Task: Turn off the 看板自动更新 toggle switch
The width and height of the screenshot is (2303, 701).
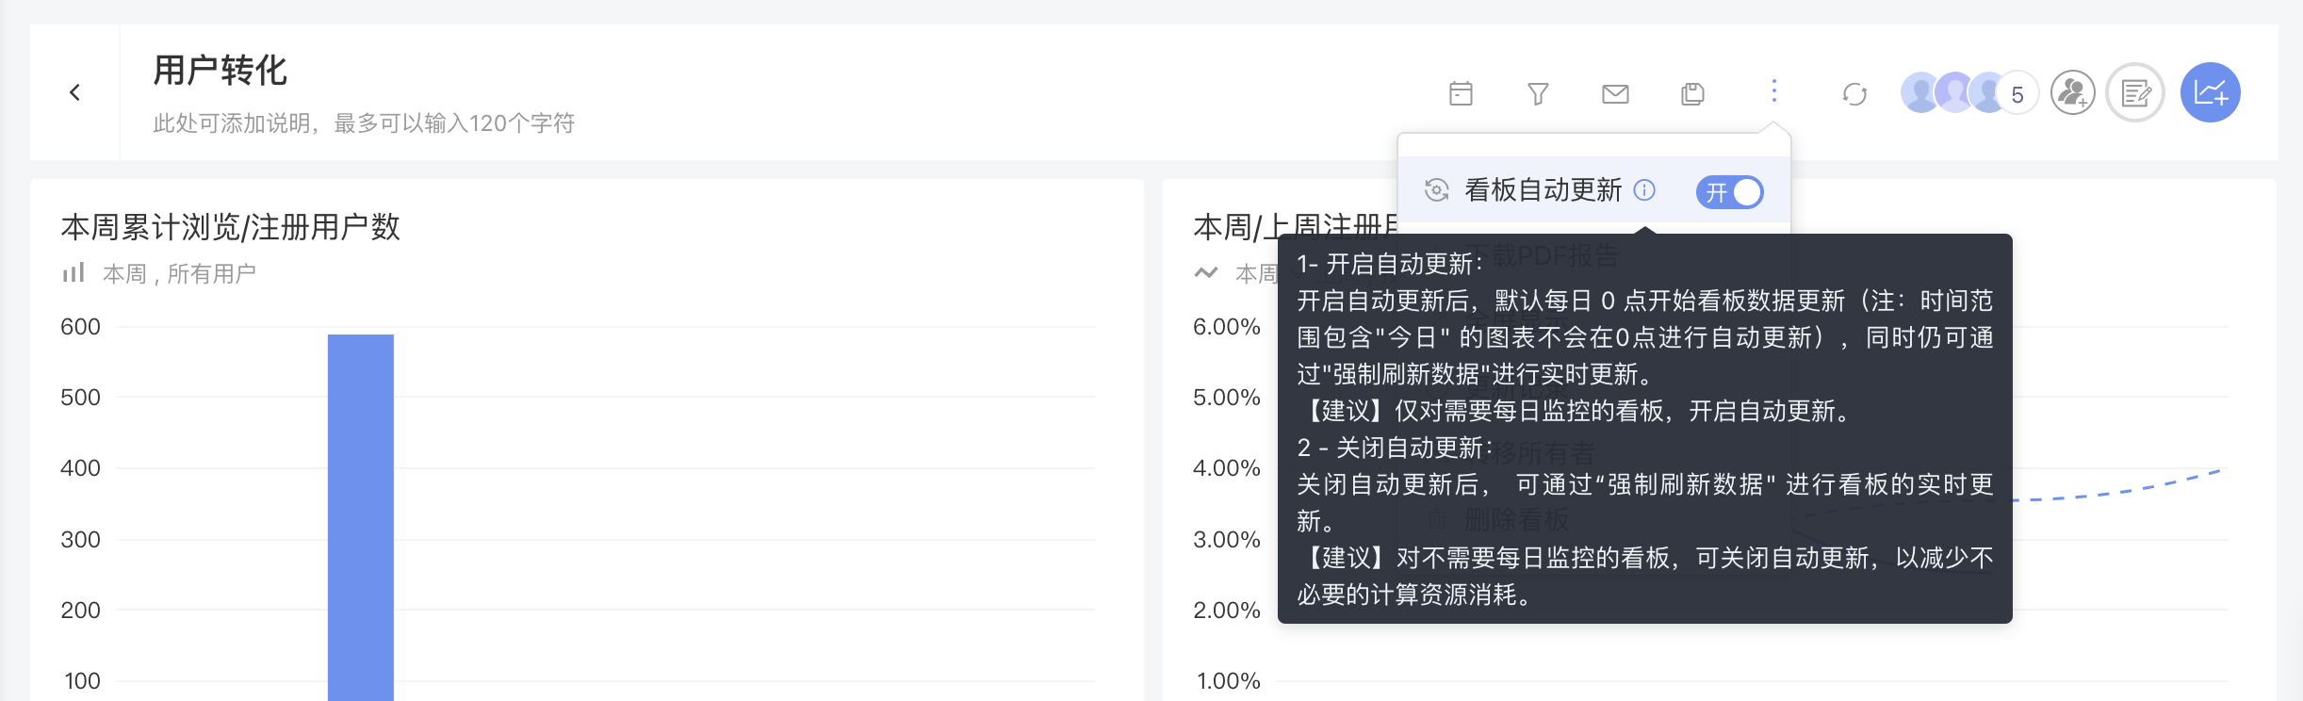Action: pos(1729,192)
